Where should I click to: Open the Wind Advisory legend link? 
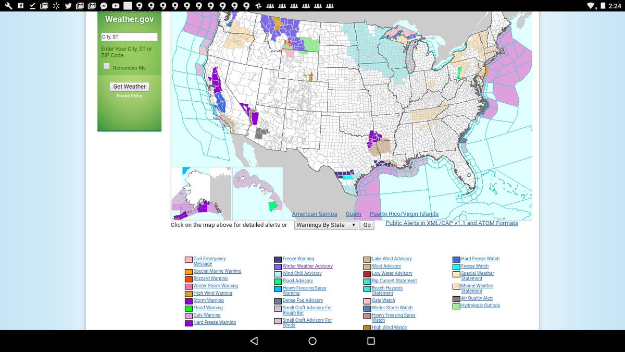coord(386,266)
